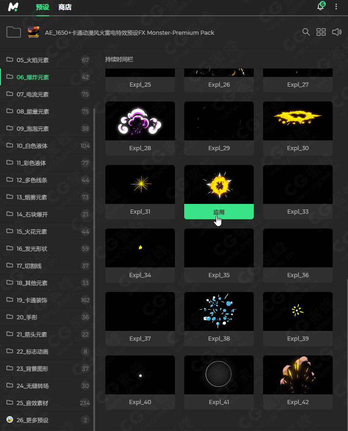Click the FX Monster pack thumbnail icon
This screenshot has height=431, width=348.
pyautogui.click(x=33, y=32)
